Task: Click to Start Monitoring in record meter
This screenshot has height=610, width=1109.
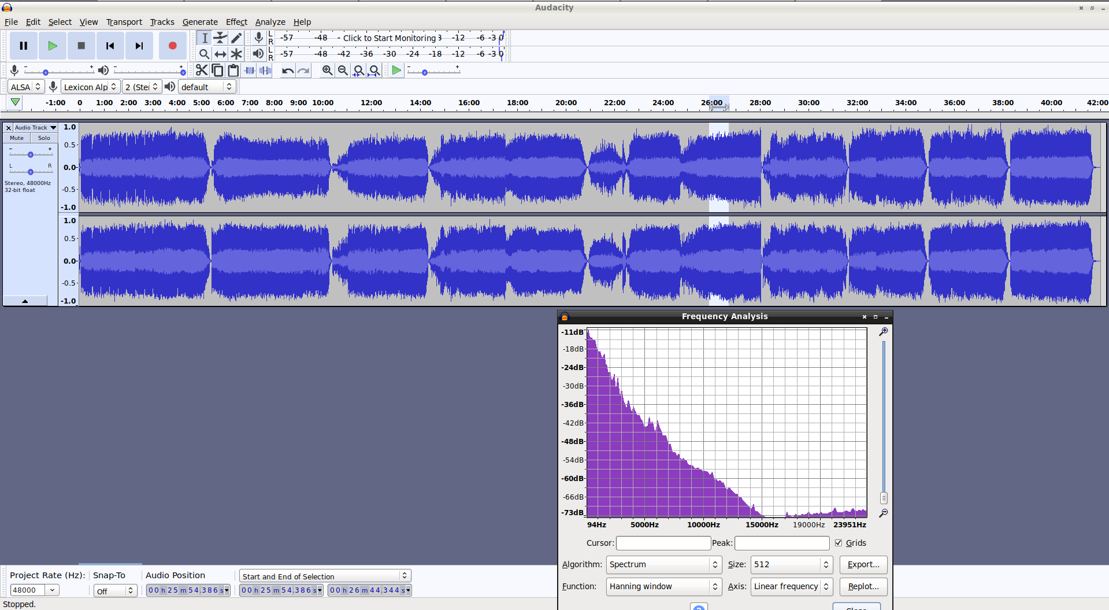Action: pyautogui.click(x=390, y=38)
